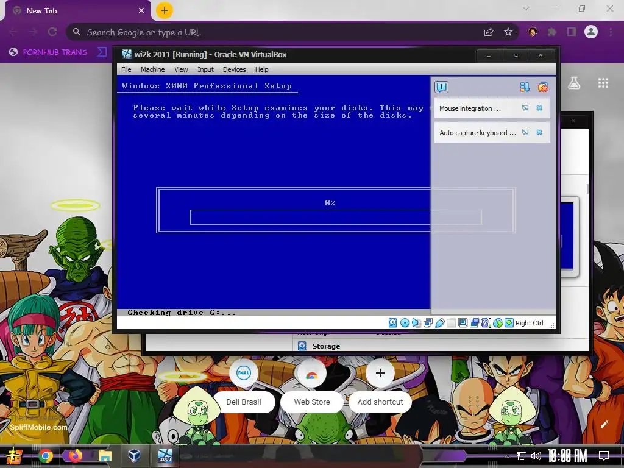This screenshot has height=468, width=624.
Task: Click the tab search chevron in Chrome
Action: (x=526, y=9)
